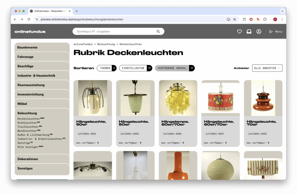Open the inbox tray icon in header
The width and height of the screenshot is (297, 194).
[x=249, y=31]
